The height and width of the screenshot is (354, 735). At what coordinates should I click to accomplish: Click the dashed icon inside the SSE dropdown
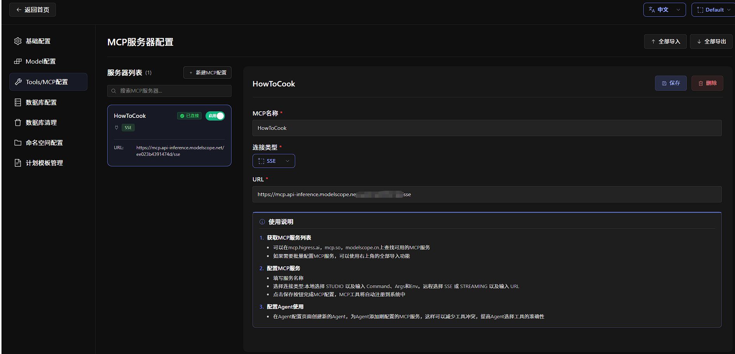(x=261, y=161)
